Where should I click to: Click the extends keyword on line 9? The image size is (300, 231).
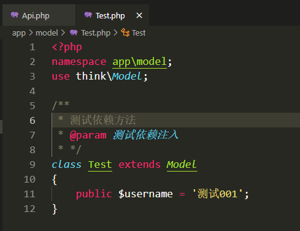[x=139, y=165]
